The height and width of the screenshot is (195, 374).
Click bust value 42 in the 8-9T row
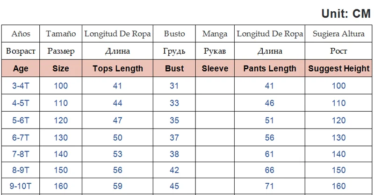click(x=174, y=171)
